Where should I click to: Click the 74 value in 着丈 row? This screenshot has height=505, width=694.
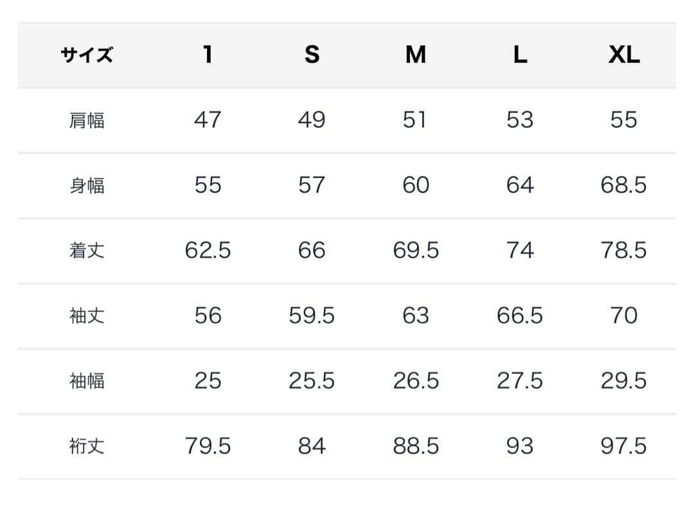click(x=520, y=251)
